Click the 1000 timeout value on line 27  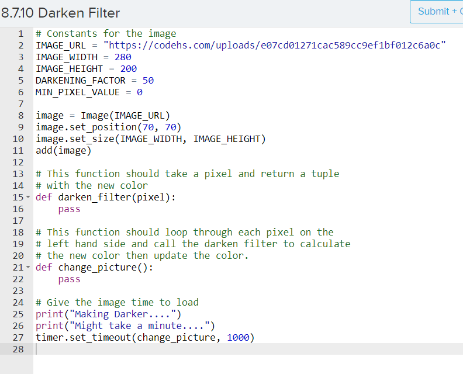coord(238,338)
